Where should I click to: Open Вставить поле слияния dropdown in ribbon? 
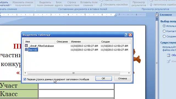click(x=89, y=4)
